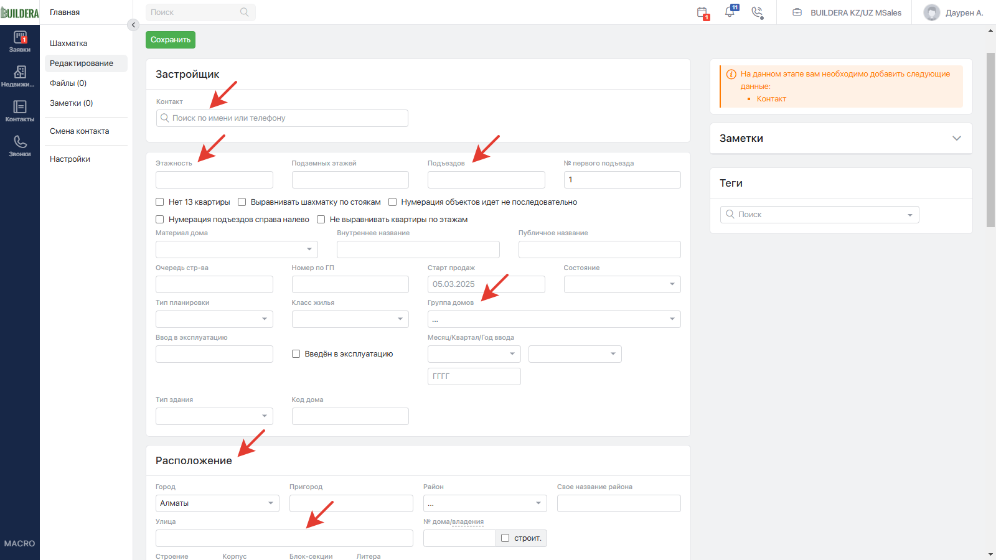The image size is (996, 560).
Task: Open the Контакты sidebar icon
Action: (20, 111)
